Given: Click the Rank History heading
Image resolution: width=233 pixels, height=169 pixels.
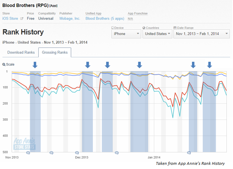Looking at the screenshot, I should (23, 32).
